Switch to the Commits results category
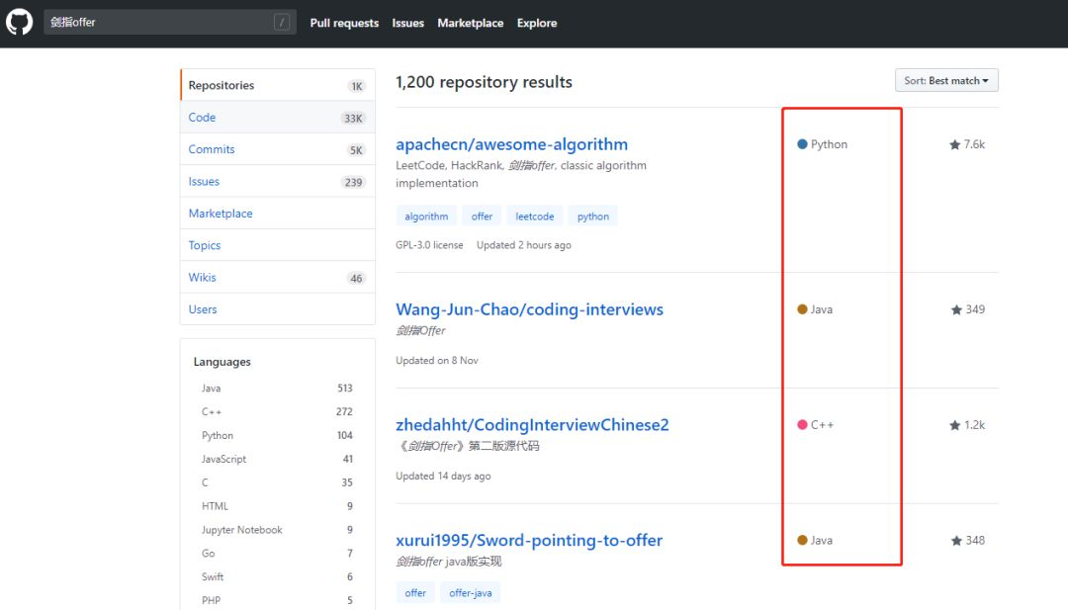The image size is (1068, 610). [x=278, y=149]
